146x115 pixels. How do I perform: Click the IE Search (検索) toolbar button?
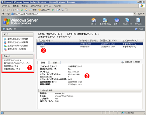[x=33, y=10]
